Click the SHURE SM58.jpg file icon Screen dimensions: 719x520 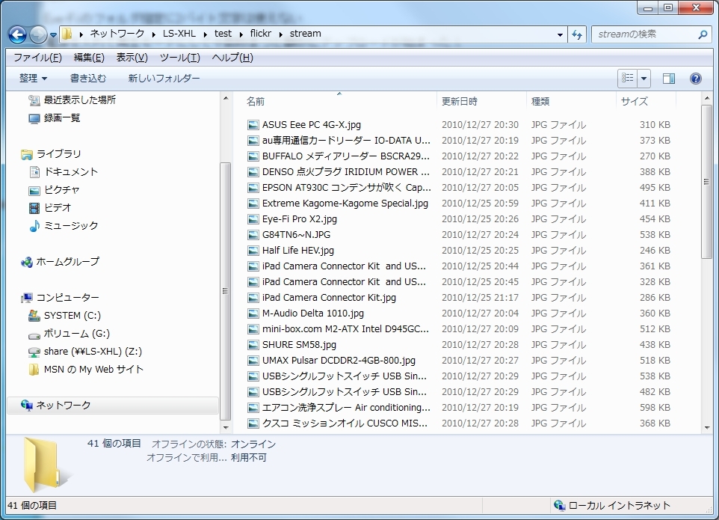pyautogui.click(x=253, y=345)
